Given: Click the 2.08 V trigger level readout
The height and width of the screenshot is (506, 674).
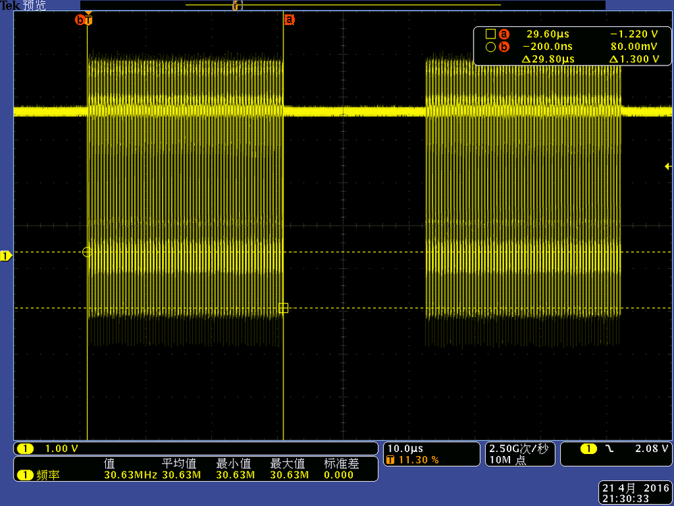Looking at the screenshot, I should pyautogui.click(x=652, y=449).
